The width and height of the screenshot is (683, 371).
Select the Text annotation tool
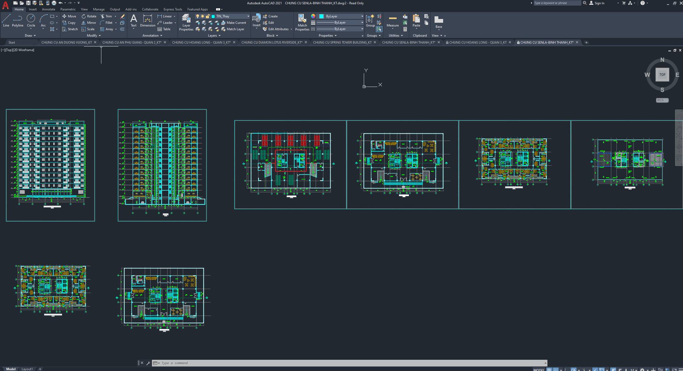click(133, 20)
